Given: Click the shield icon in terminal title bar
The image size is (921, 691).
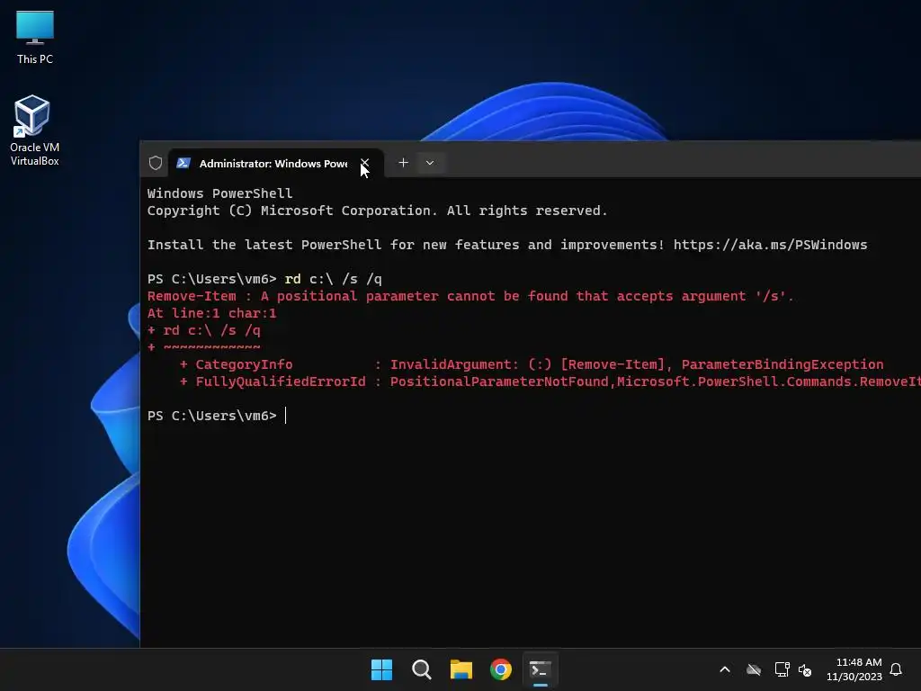Looking at the screenshot, I should pyautogui.click(x=155, y=163).
